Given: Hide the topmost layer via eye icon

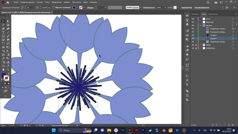Looking at the screenshot, I should pyautogui.click(x=193, y=19).
